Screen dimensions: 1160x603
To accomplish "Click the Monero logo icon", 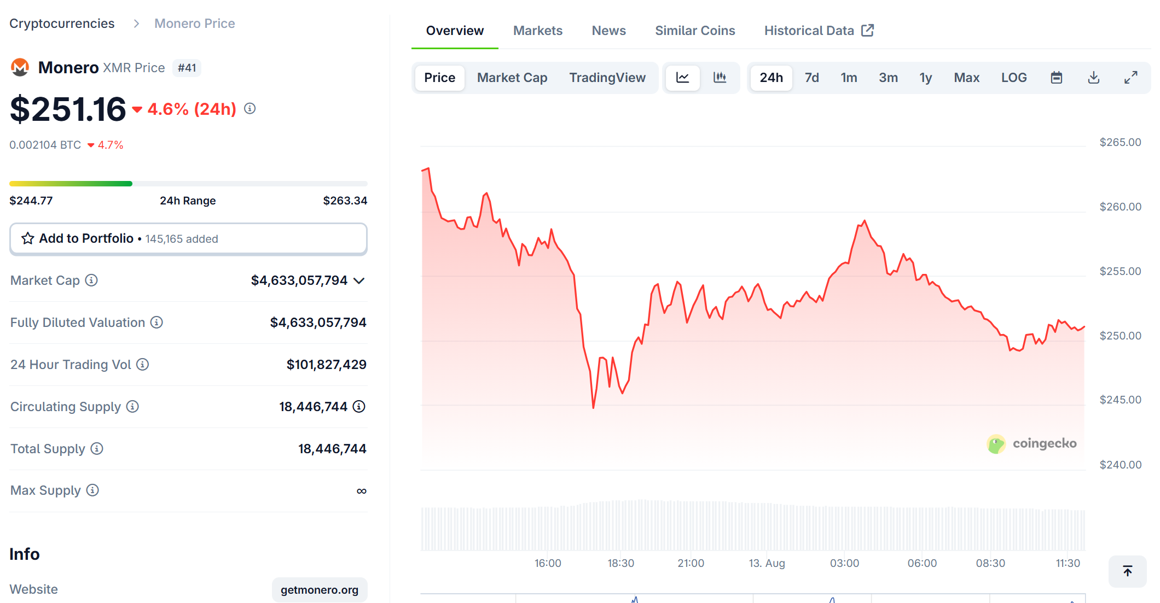I will (20, 67).
